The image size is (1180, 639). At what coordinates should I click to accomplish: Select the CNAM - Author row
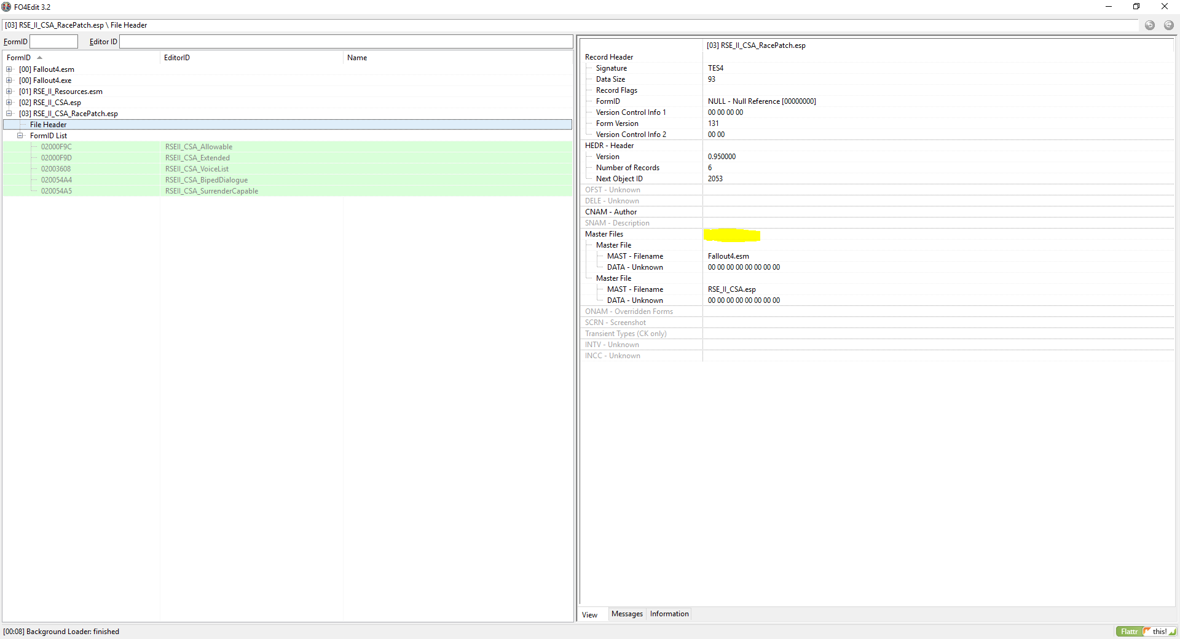(x=877, y=212)
